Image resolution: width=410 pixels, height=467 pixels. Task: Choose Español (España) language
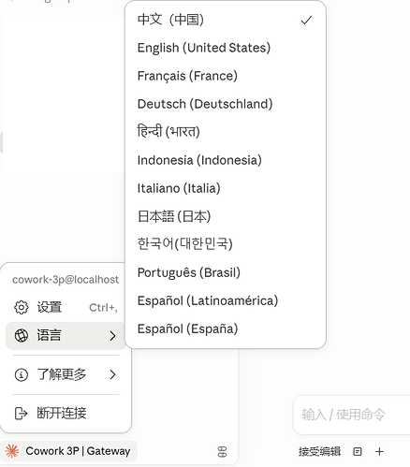coord(226,328)
